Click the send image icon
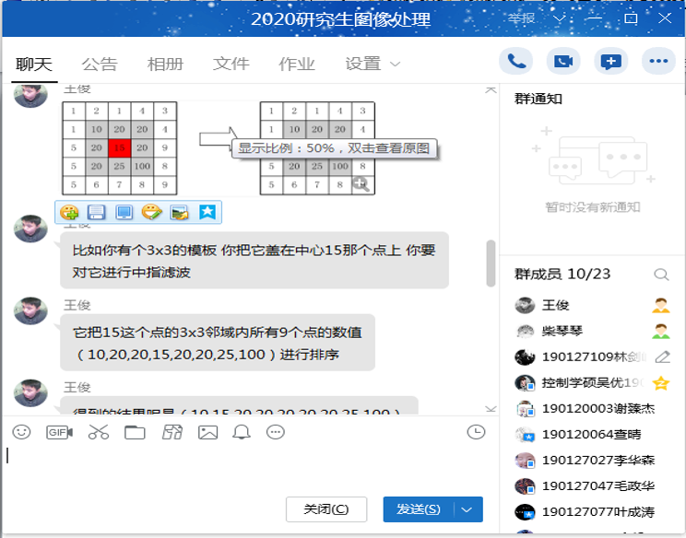The height and width of the screenshot is (538, 686). [x=207, y=432]
